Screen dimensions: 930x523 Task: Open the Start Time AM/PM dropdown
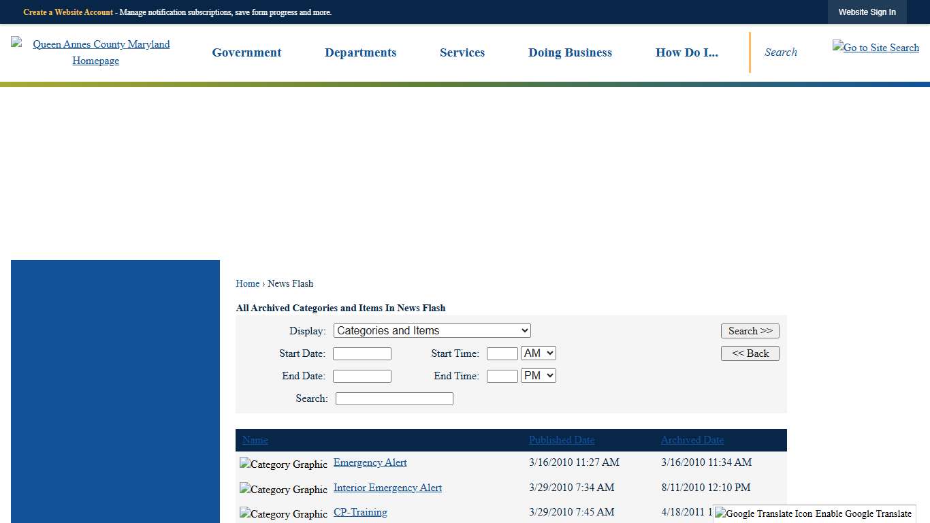[538, 353]
